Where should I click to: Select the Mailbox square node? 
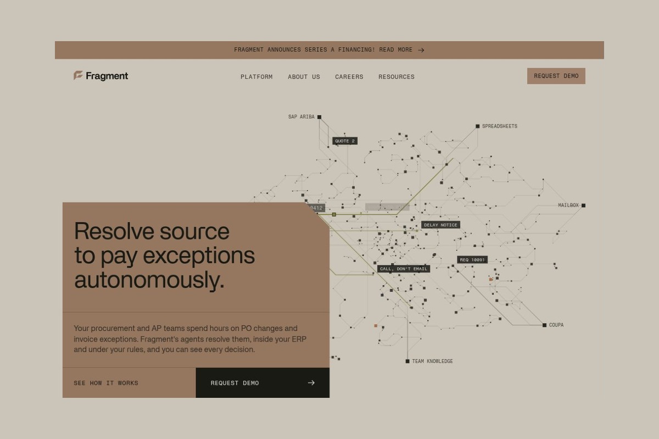583,205
